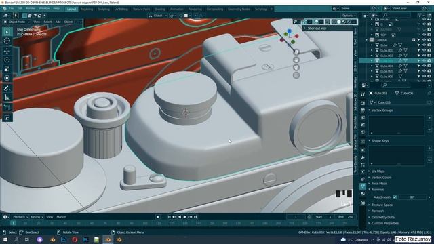Open the View Layer properties tab
This screenshot has width=434, height=244.
[x=363, y=118]
